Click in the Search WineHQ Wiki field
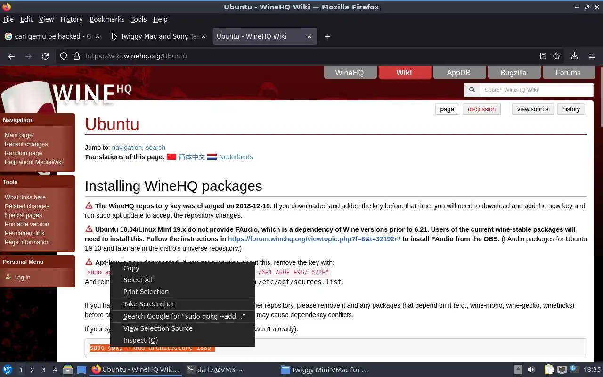603x377 pixels. tap(536, 90)
